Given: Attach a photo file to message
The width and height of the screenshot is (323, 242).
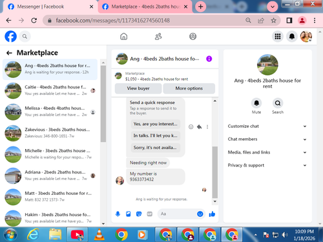Looking at the screenshot, I should click(129, 214).
